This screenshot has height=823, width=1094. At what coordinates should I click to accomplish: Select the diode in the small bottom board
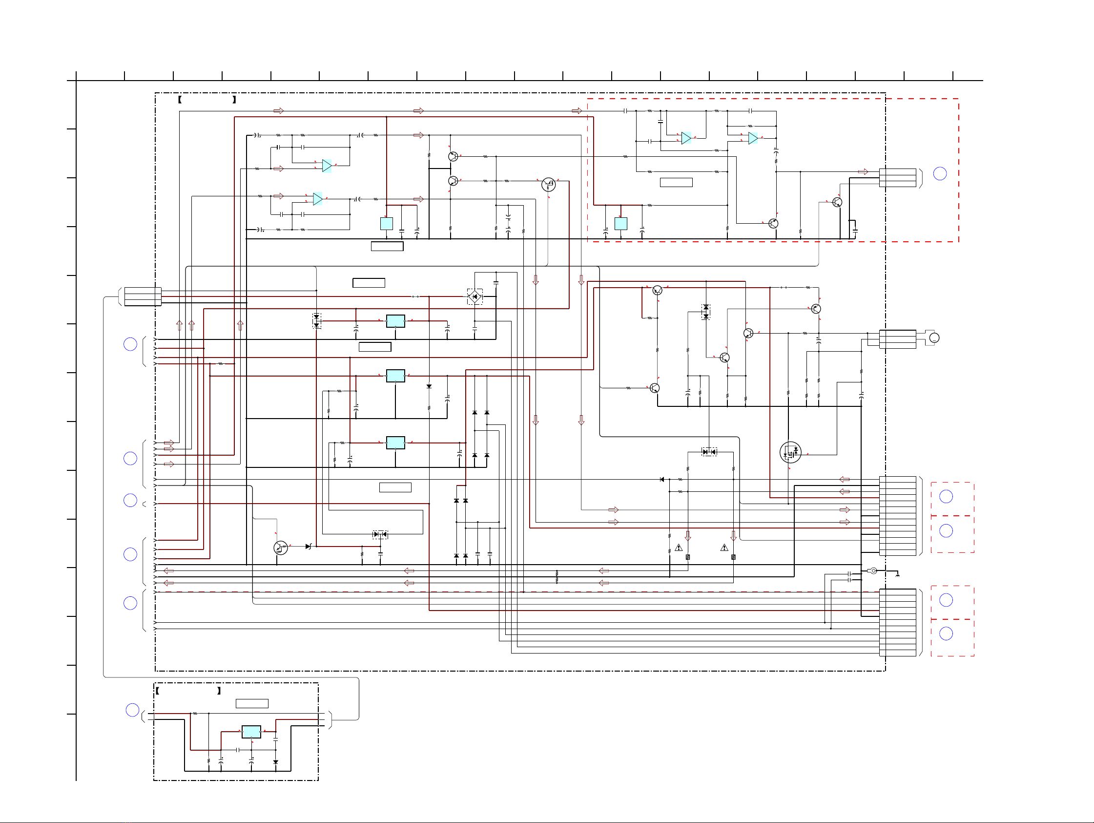point(275,762)
